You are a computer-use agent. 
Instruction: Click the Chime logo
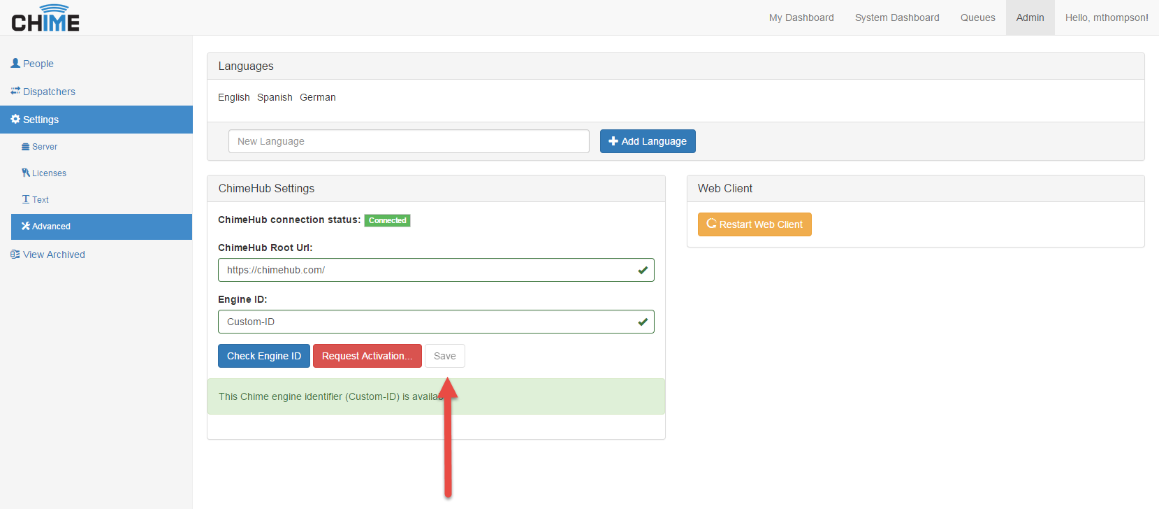45,18
